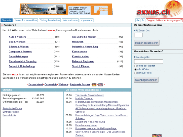Click the German flag icon beside Regionale Partner
Image resolution: width=183 pixels, height=137 pixels.
[94, 85]
